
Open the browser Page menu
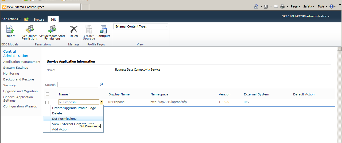(296, 6)
